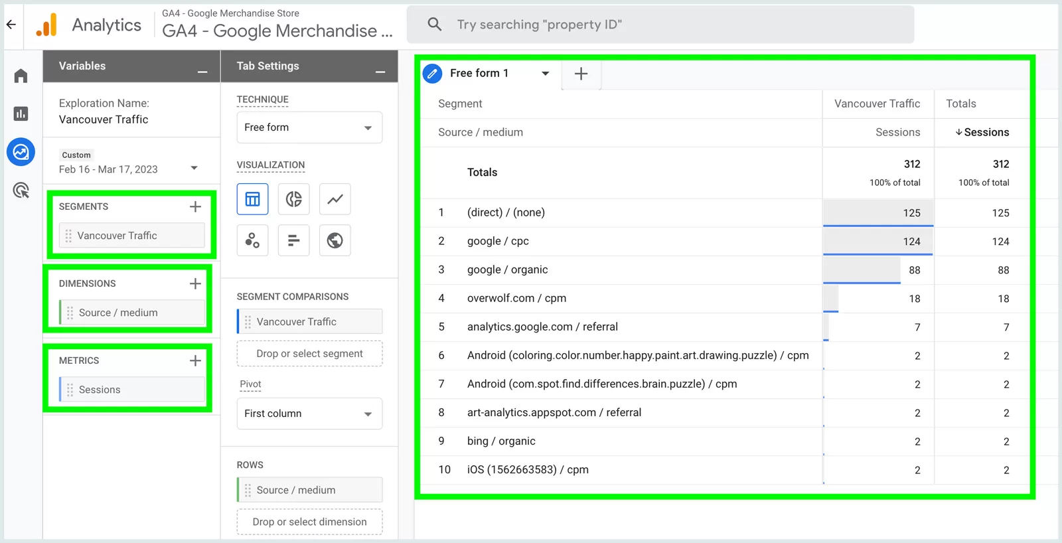Viewport: 1062px width, 543px height.
Task: Click the Free form 1 pencil icon
Action: 433,74
